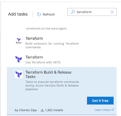Click the purple logo beside 'Use Terraform with VSTS'
The image size is (121, 116).
pyautogui.click(x=18, y=59)
